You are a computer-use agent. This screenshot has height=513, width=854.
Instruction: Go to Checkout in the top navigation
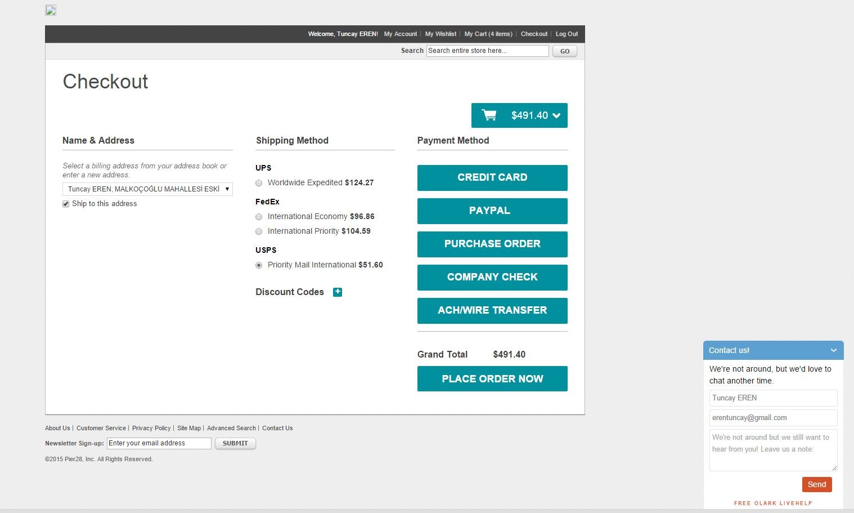click(x=534, y=34)
